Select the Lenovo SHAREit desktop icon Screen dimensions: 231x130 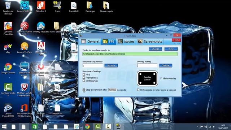(x=25, y=6)
